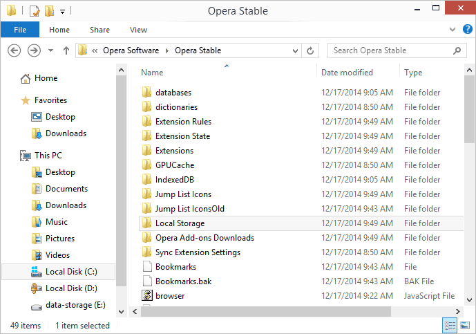Click the New Folder icon in title bar
This screenshot has width=476, height=334.
(49, 11)
